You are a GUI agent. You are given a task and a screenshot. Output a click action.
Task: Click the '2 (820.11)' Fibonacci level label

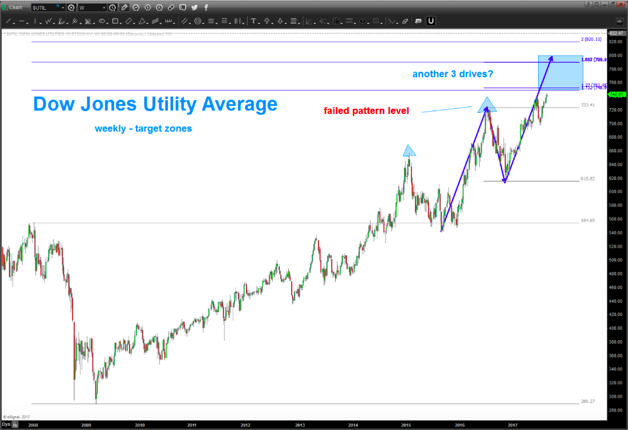(591, 40)
